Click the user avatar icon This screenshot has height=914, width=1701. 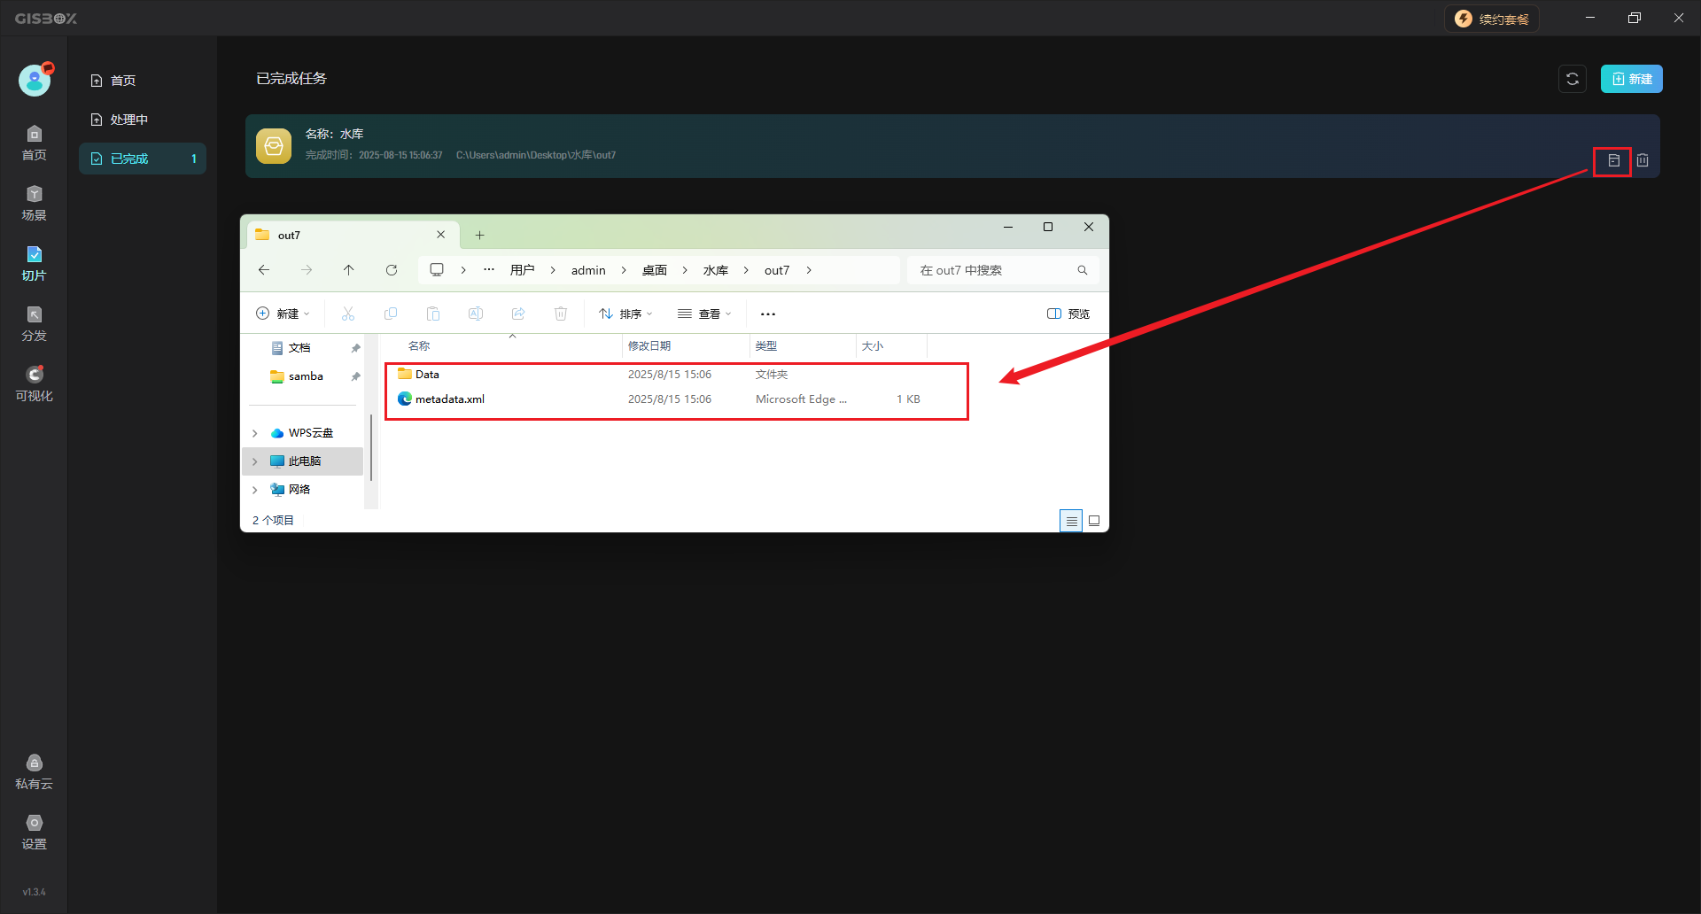click(x=35, y=81)
